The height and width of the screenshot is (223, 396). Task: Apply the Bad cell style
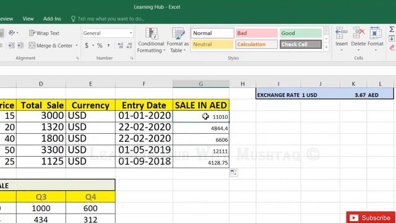coord(256,33)
